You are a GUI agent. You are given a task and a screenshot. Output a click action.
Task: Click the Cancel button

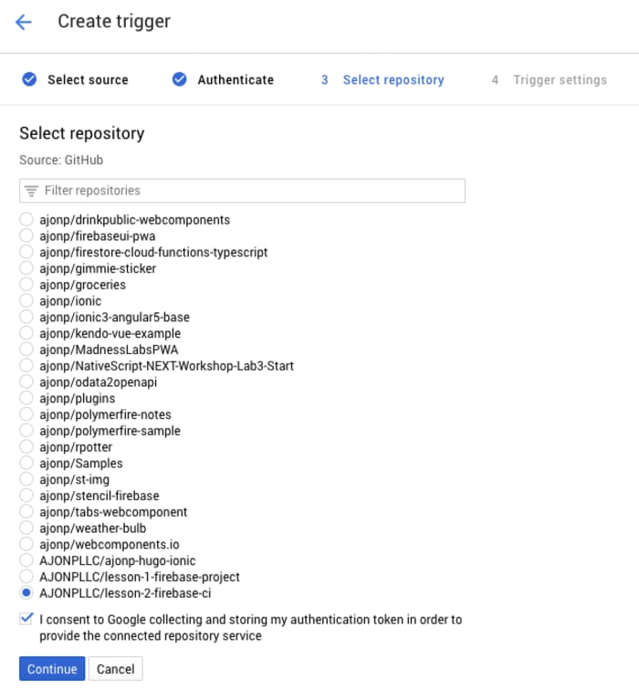coord(116,669)
